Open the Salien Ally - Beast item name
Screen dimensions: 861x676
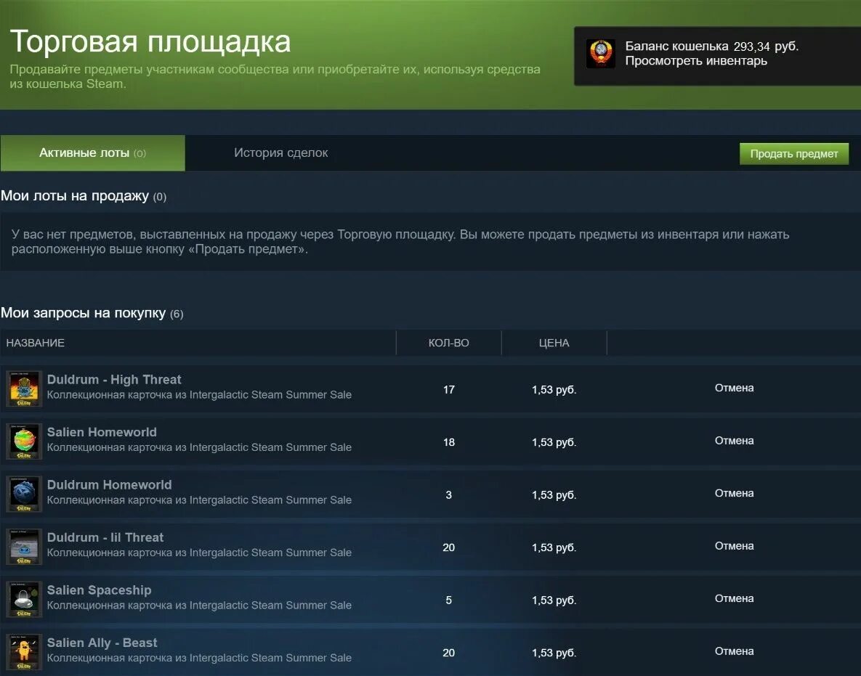point(102,643)
